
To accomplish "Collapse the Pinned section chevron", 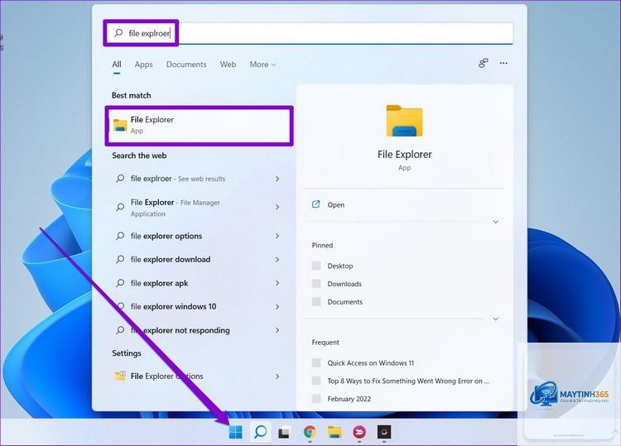I will point(495,319).
